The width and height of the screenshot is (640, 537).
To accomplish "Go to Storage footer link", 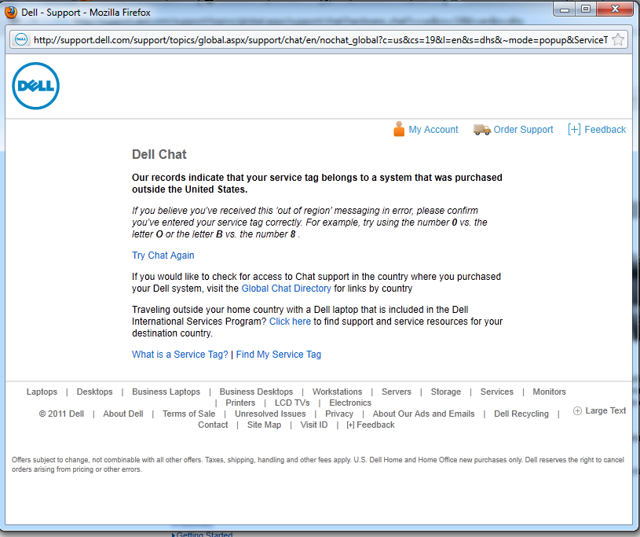I will point(446,392).
